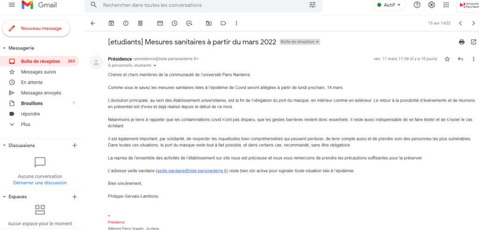Viewport: 479px width, 230px height.
Task: Show recipient details dropdown arrow
Action: click(154, 66)
